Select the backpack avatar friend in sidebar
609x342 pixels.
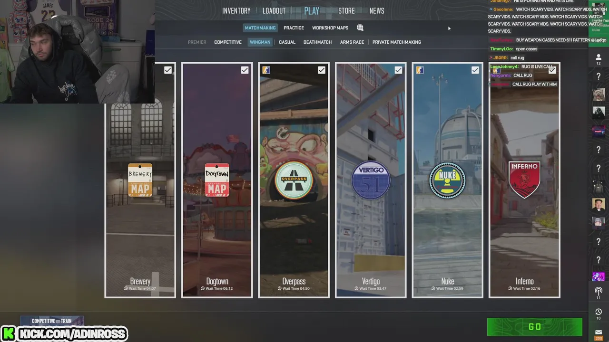pos(599,187)
